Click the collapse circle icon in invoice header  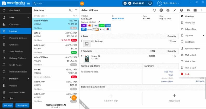click(154, 10)
